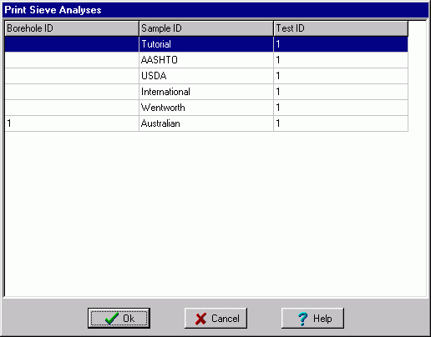Click borehole ID cell for Australian row

tap(72, 123)
